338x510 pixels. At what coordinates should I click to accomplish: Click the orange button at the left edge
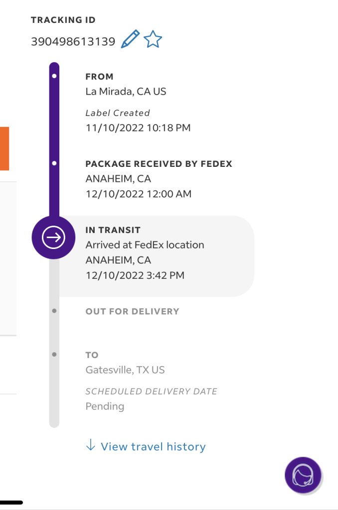(4, 148)
